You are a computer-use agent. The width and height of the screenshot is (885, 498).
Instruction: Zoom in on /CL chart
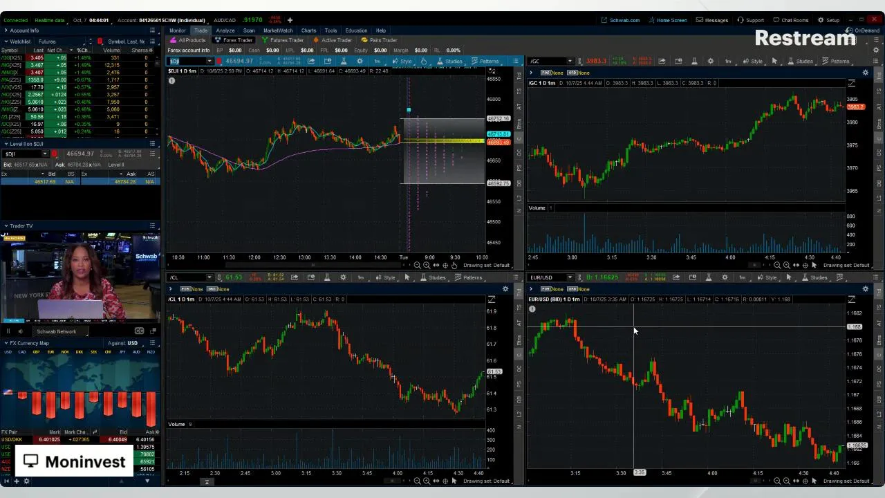[x=427, y=481]
